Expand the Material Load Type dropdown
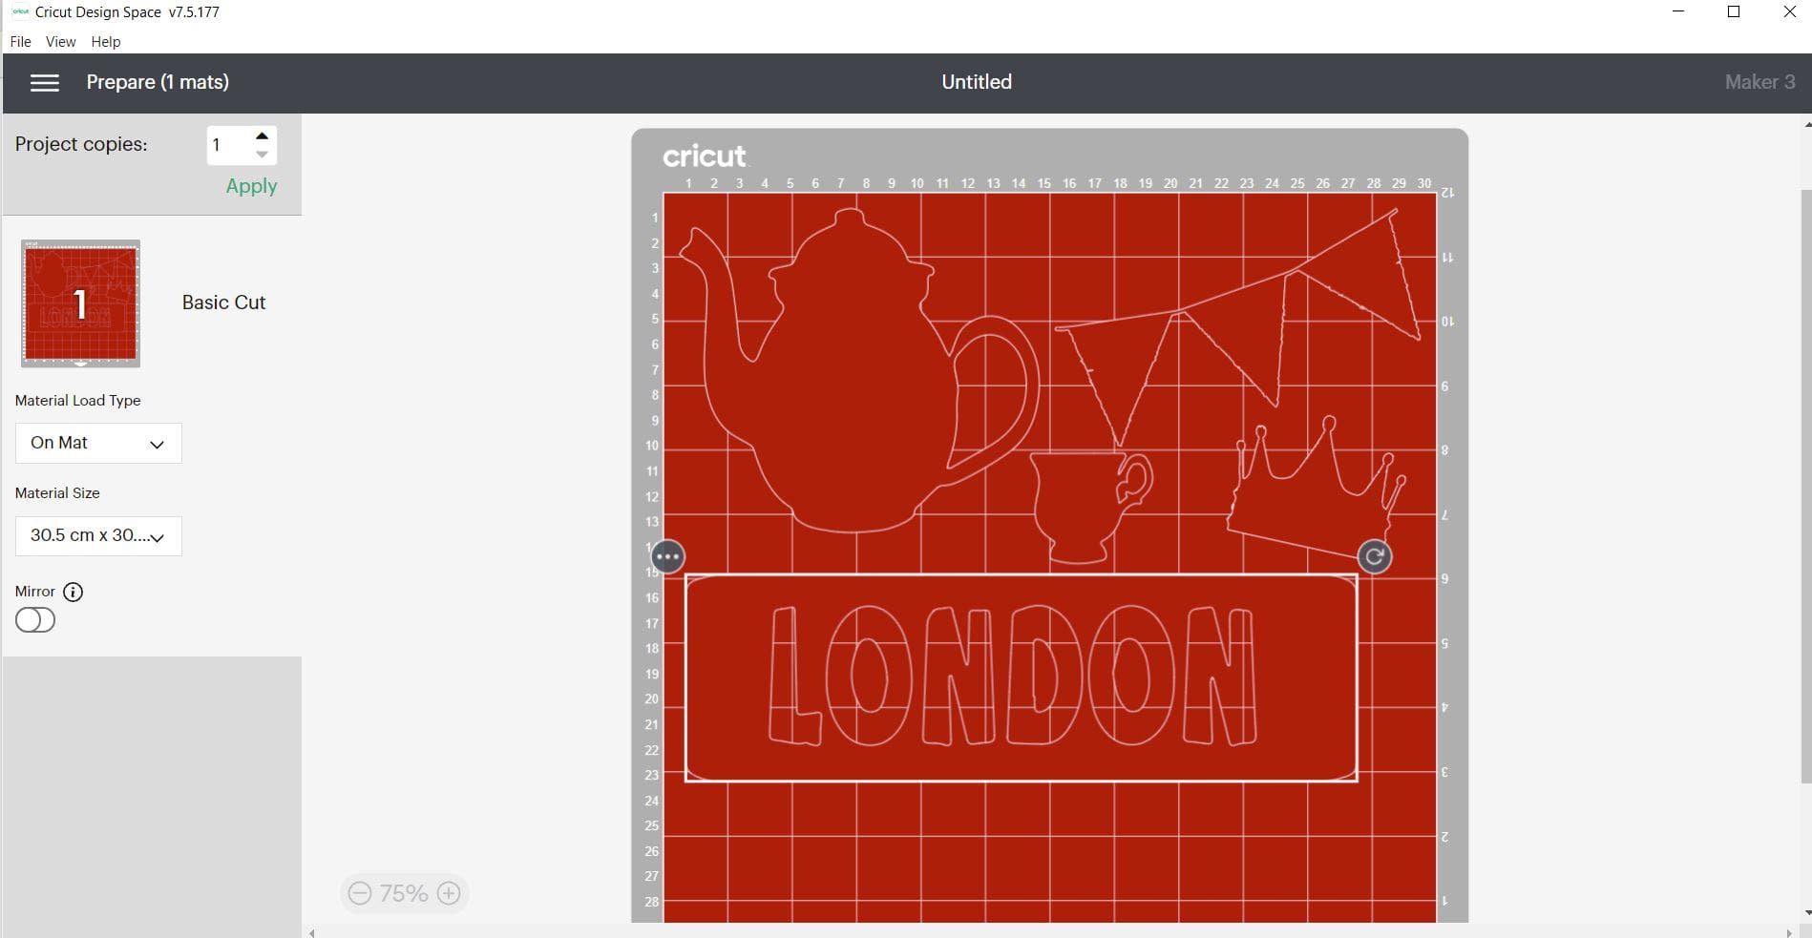Image resolution: width=1812 pixels, height=938 pixels. (x=98, y=443)
